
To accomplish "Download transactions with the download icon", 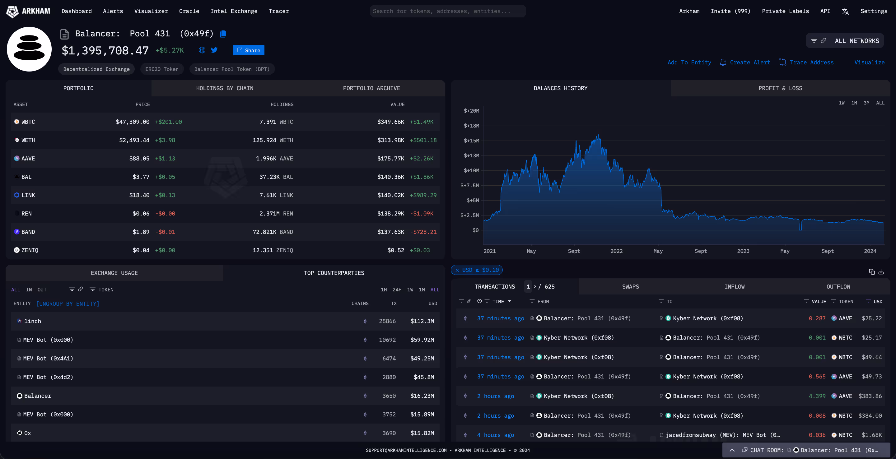I will (881, 272).
